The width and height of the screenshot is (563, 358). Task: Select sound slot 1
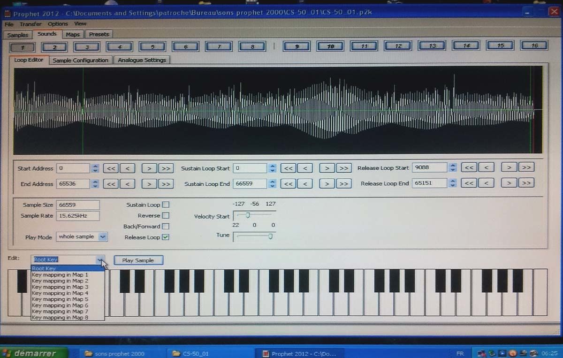(22, 47)
